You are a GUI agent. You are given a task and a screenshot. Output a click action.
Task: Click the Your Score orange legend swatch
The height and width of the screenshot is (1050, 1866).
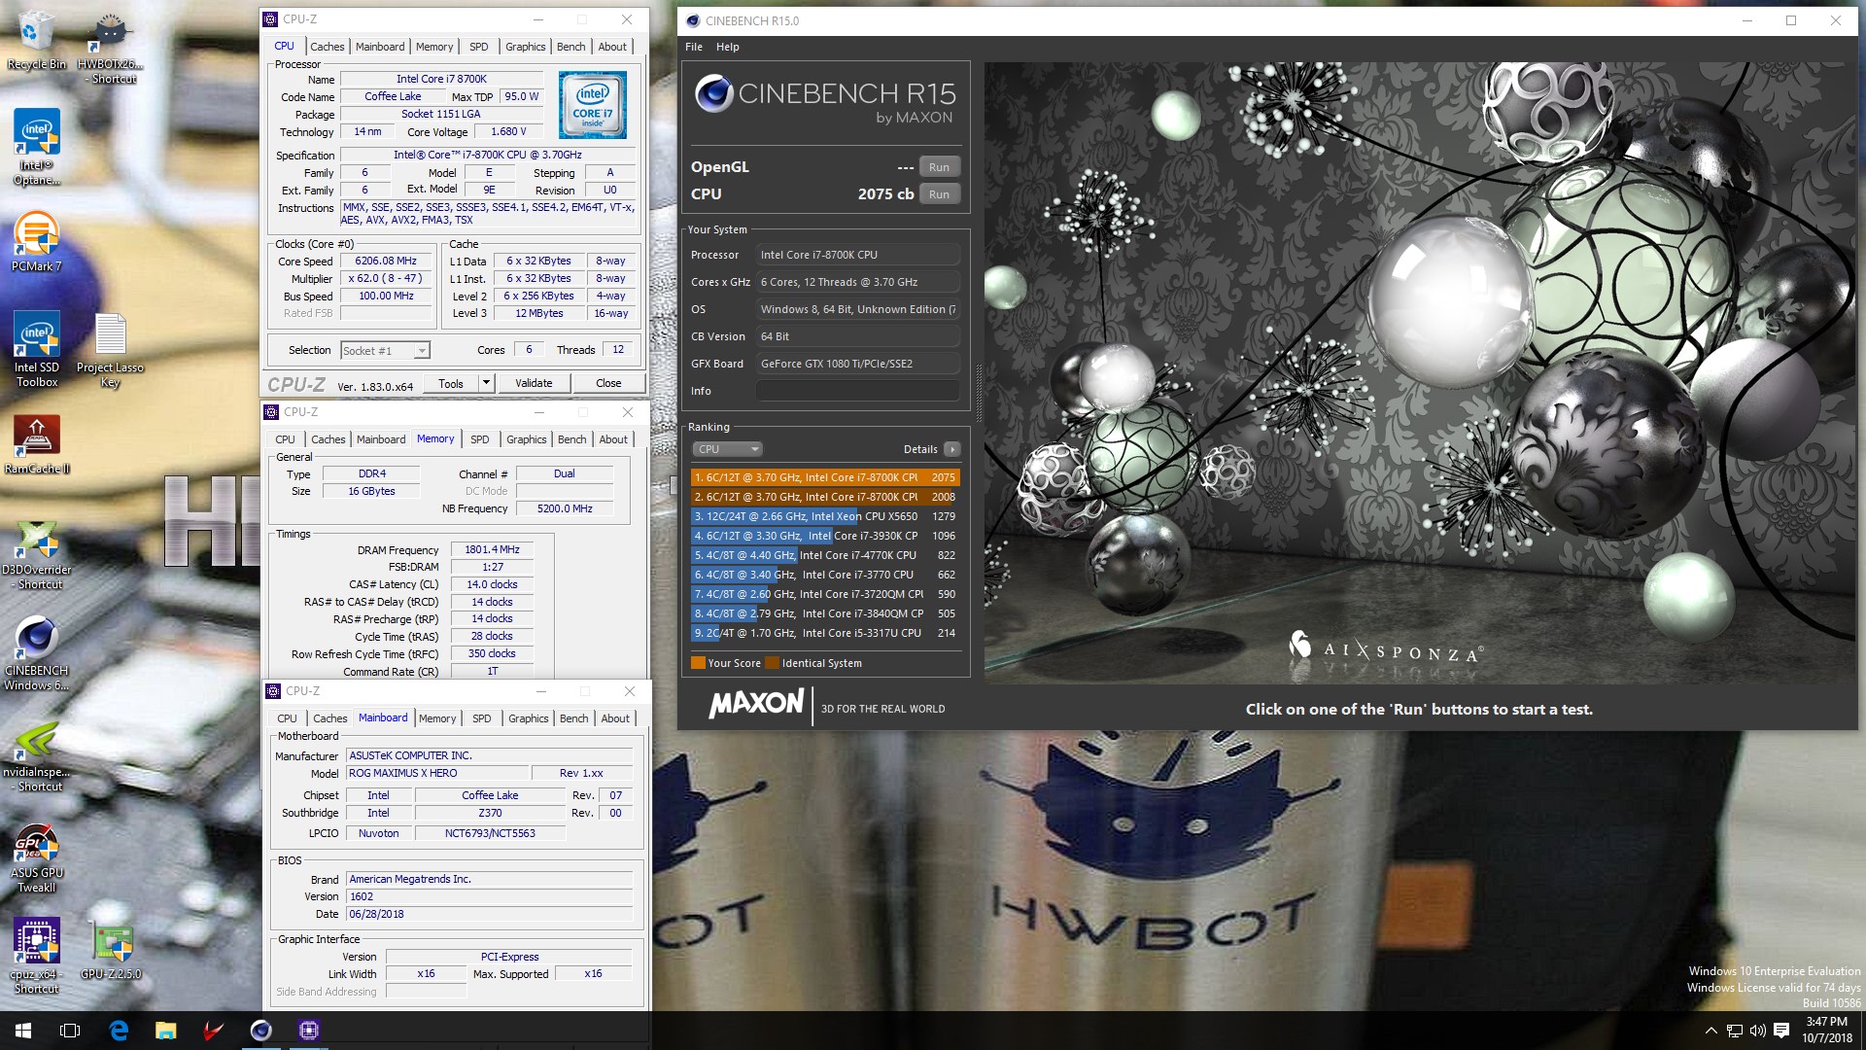[x=698, y=663]
